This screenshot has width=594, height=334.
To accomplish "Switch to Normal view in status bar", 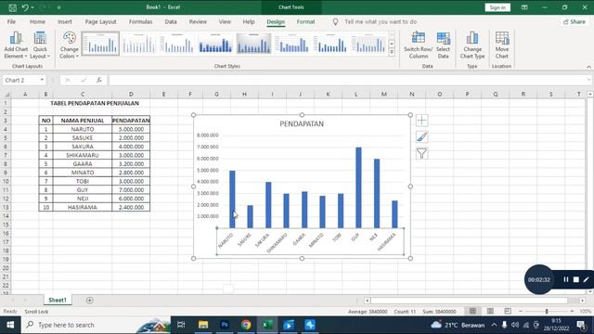I will click(472, 312).
